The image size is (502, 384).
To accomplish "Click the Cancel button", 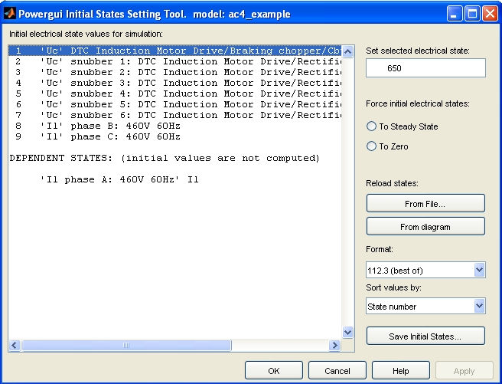I will pyautogui.click(x=337, y=370).
